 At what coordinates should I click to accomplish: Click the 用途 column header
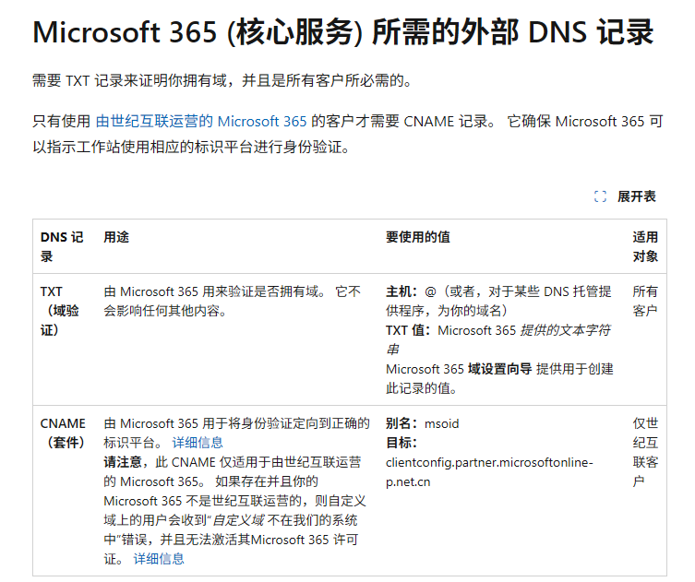point(116,237)
